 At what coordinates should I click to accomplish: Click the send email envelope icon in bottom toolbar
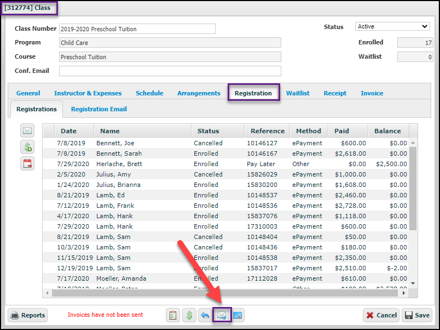(222, 315)
